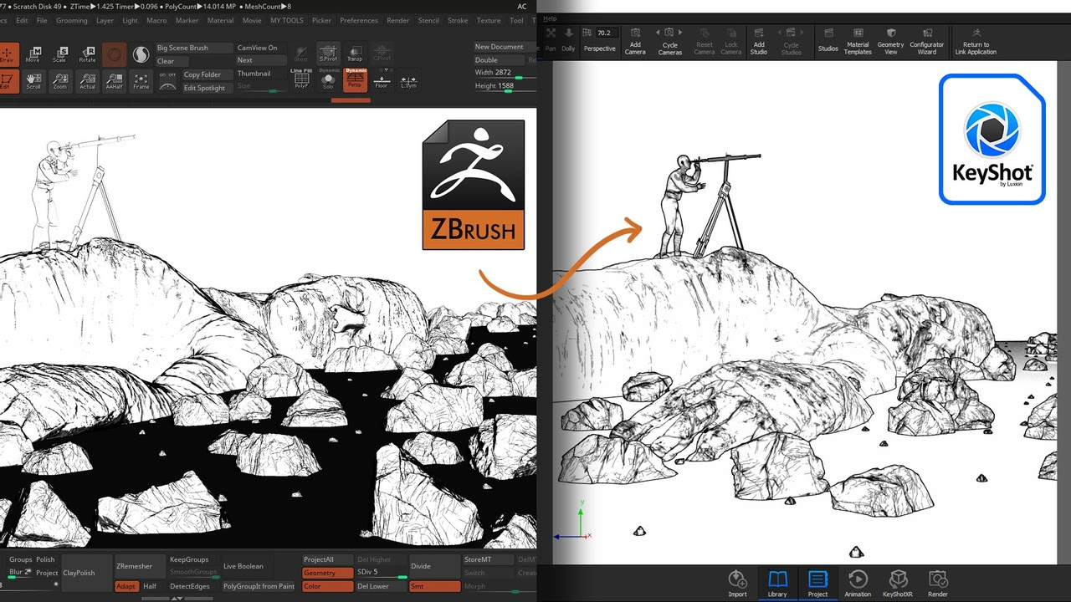Open the Material menu
The width and height of the screenshot is (1071, 602).
(x=220, y=20)
